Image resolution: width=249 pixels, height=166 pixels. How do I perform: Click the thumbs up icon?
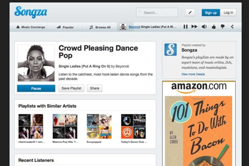pyautogui.click(x=214, y=27)
